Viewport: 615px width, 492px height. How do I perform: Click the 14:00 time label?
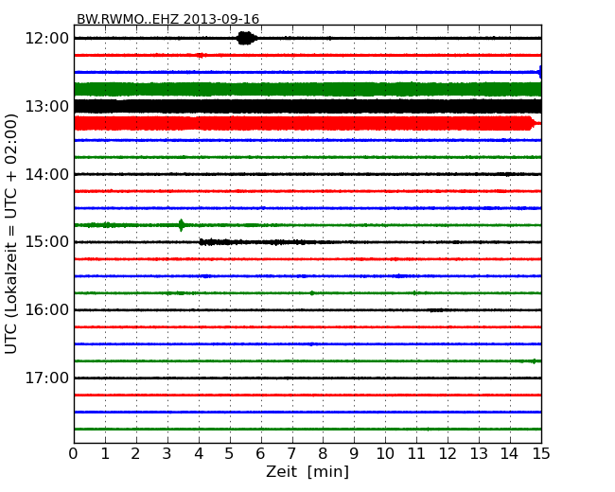pos(46,174)
